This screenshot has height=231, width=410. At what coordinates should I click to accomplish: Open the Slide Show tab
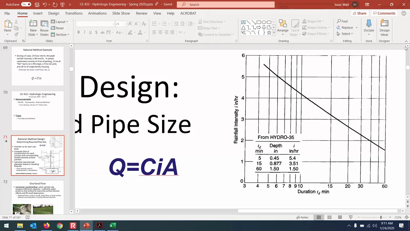pos(121,13)
